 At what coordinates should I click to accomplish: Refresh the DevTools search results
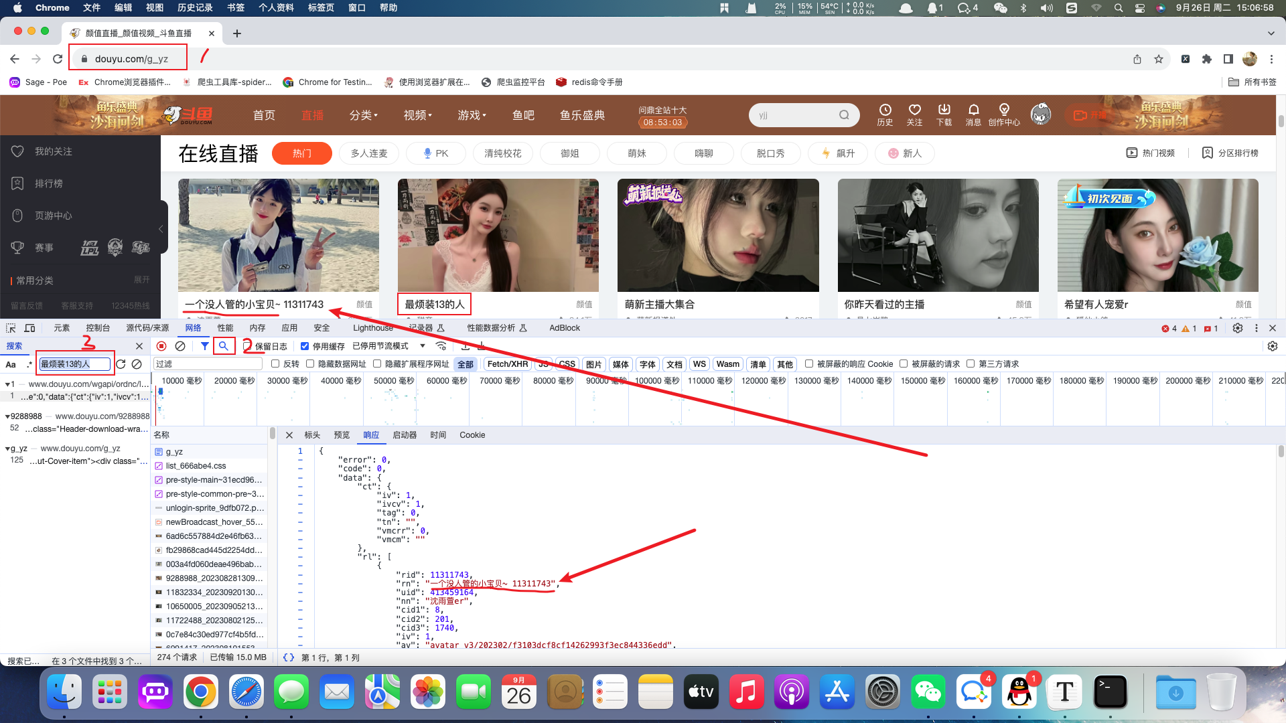click(x=121, y=364)
